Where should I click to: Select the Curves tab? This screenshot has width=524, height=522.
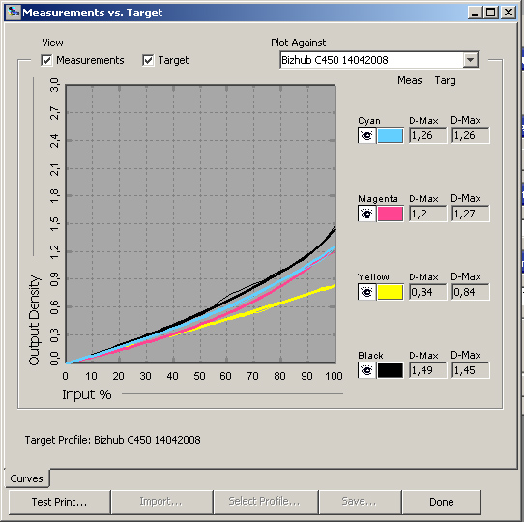pyautogui.click(x=27, y=478)
